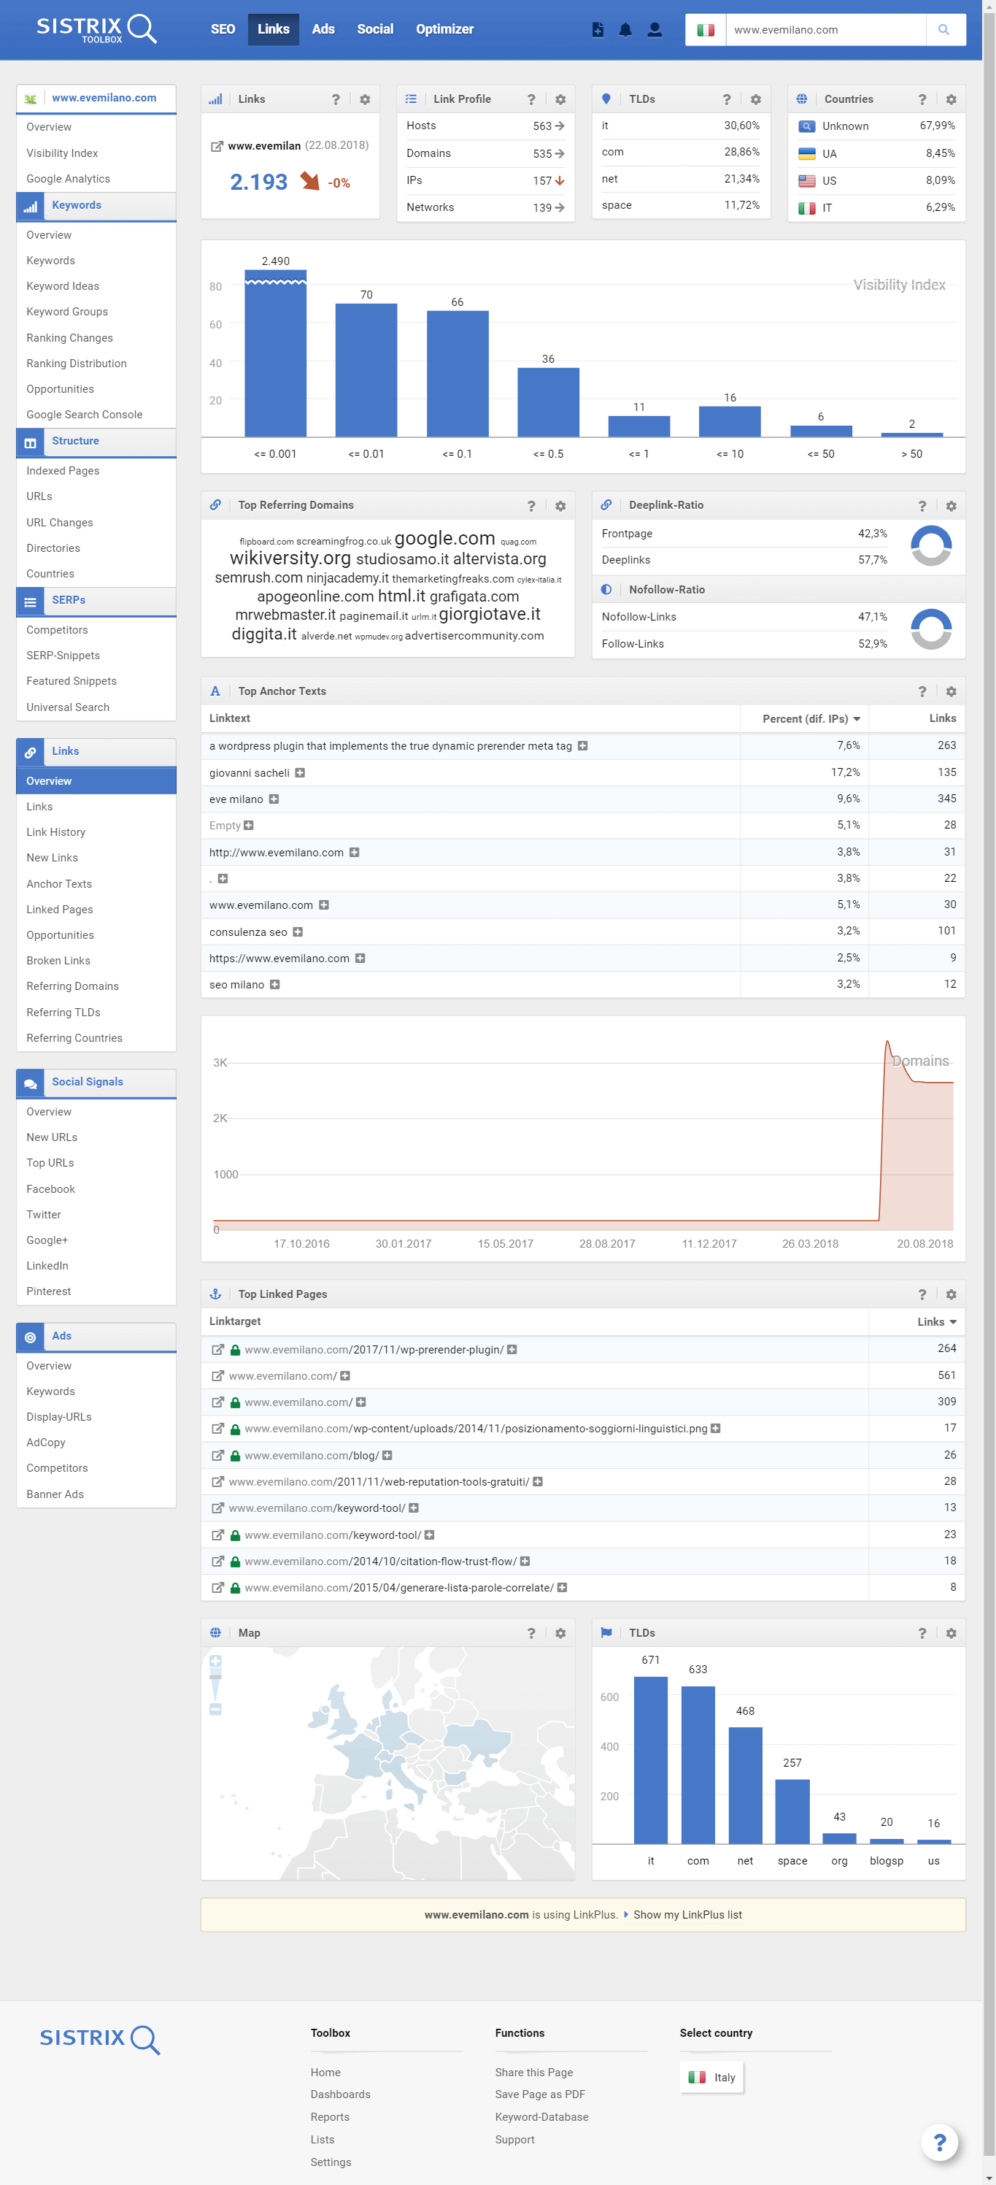Screen dimensions: 996x2185
Task: Open Banner Ads in sidebar
Action: click(55, 1494)
